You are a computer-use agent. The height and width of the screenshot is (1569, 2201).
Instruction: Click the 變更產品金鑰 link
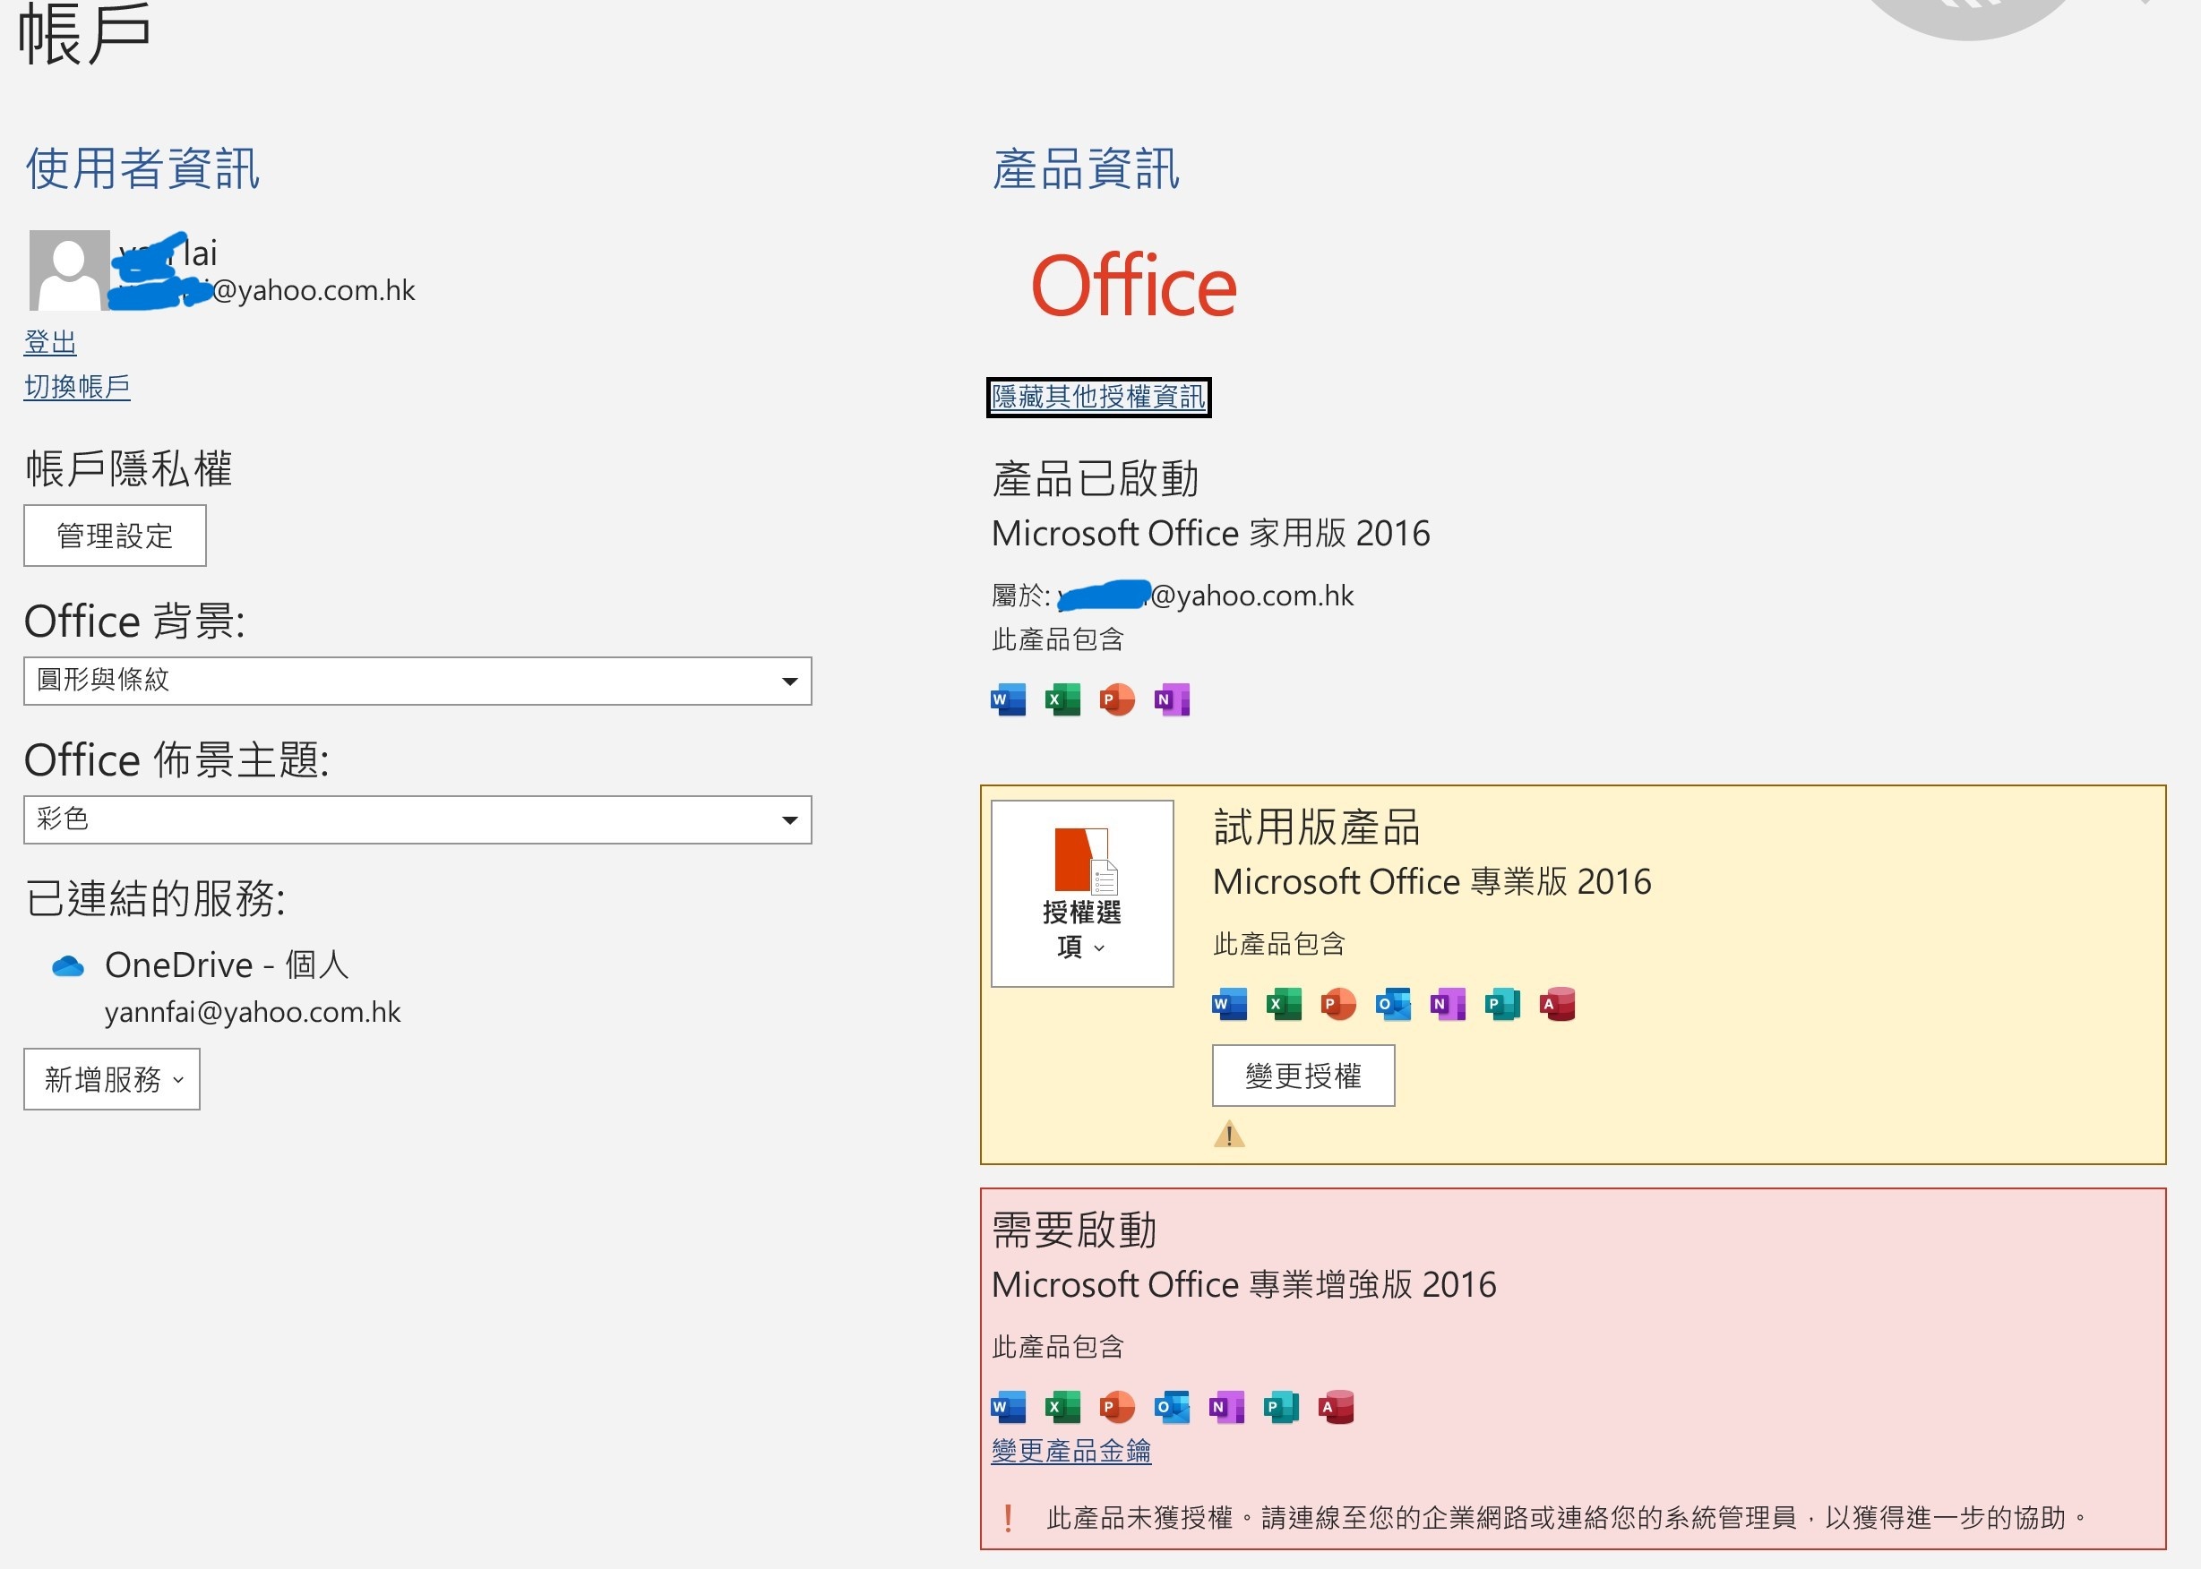tap(1071, 1451)
